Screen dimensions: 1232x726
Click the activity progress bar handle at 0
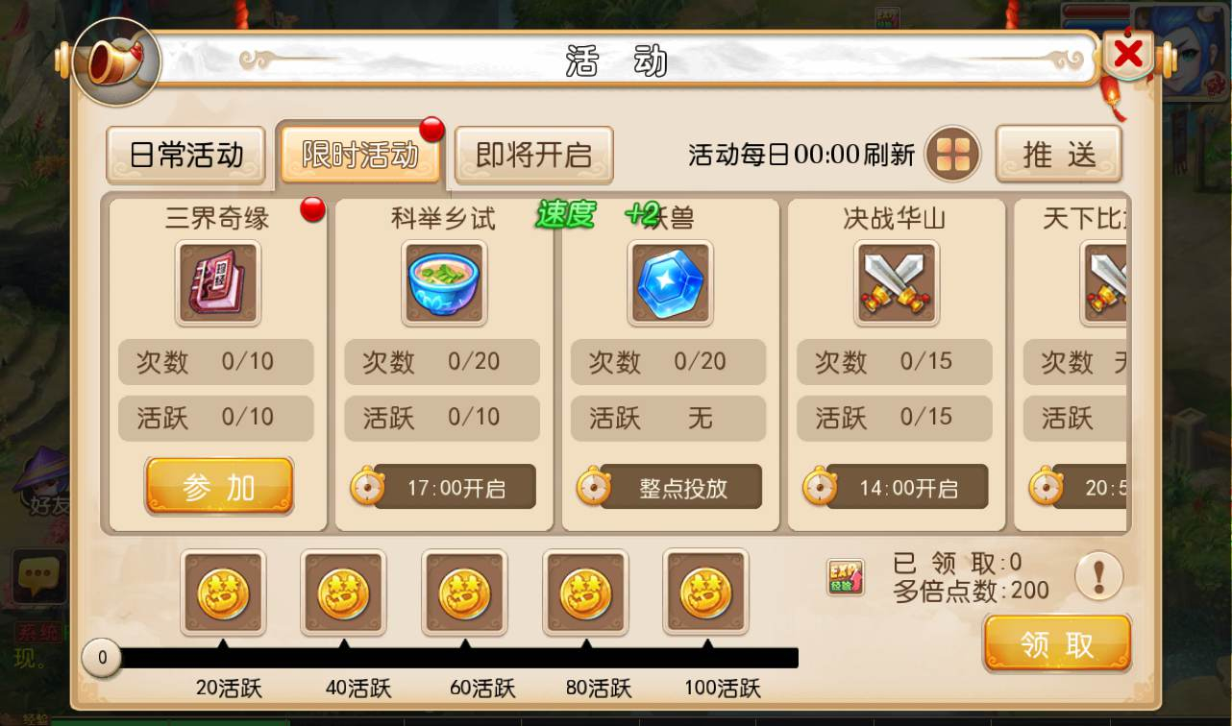click(x=102, y=659)
